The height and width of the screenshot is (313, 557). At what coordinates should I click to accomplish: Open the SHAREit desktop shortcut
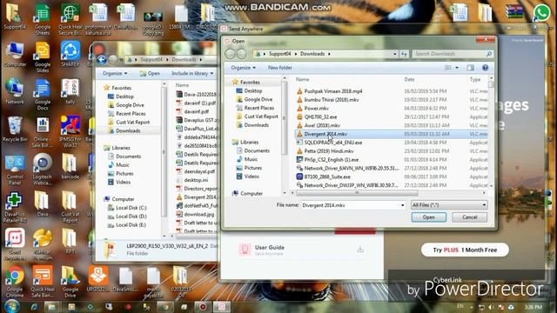point(70,53)
